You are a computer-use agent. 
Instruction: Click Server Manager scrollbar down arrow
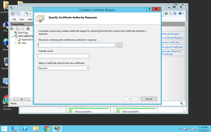pyautogui.click(x=185, y=111)
